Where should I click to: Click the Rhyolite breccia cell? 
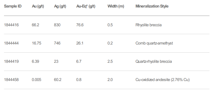coord(148,25)
